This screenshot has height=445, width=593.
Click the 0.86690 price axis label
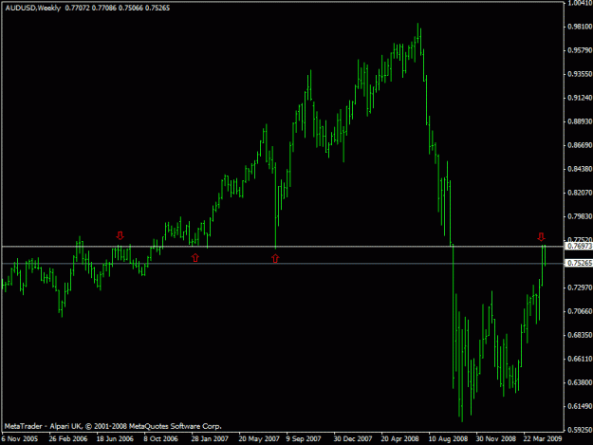pyautogui.click(x=580, y=145)
